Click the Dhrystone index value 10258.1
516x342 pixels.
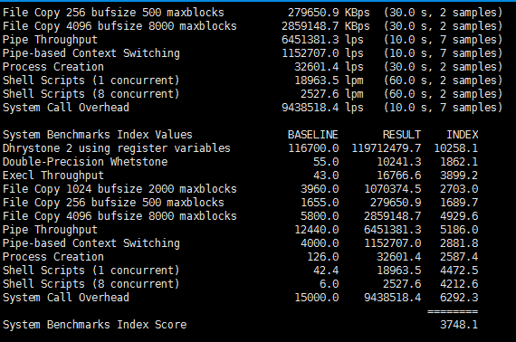[455, 148]
